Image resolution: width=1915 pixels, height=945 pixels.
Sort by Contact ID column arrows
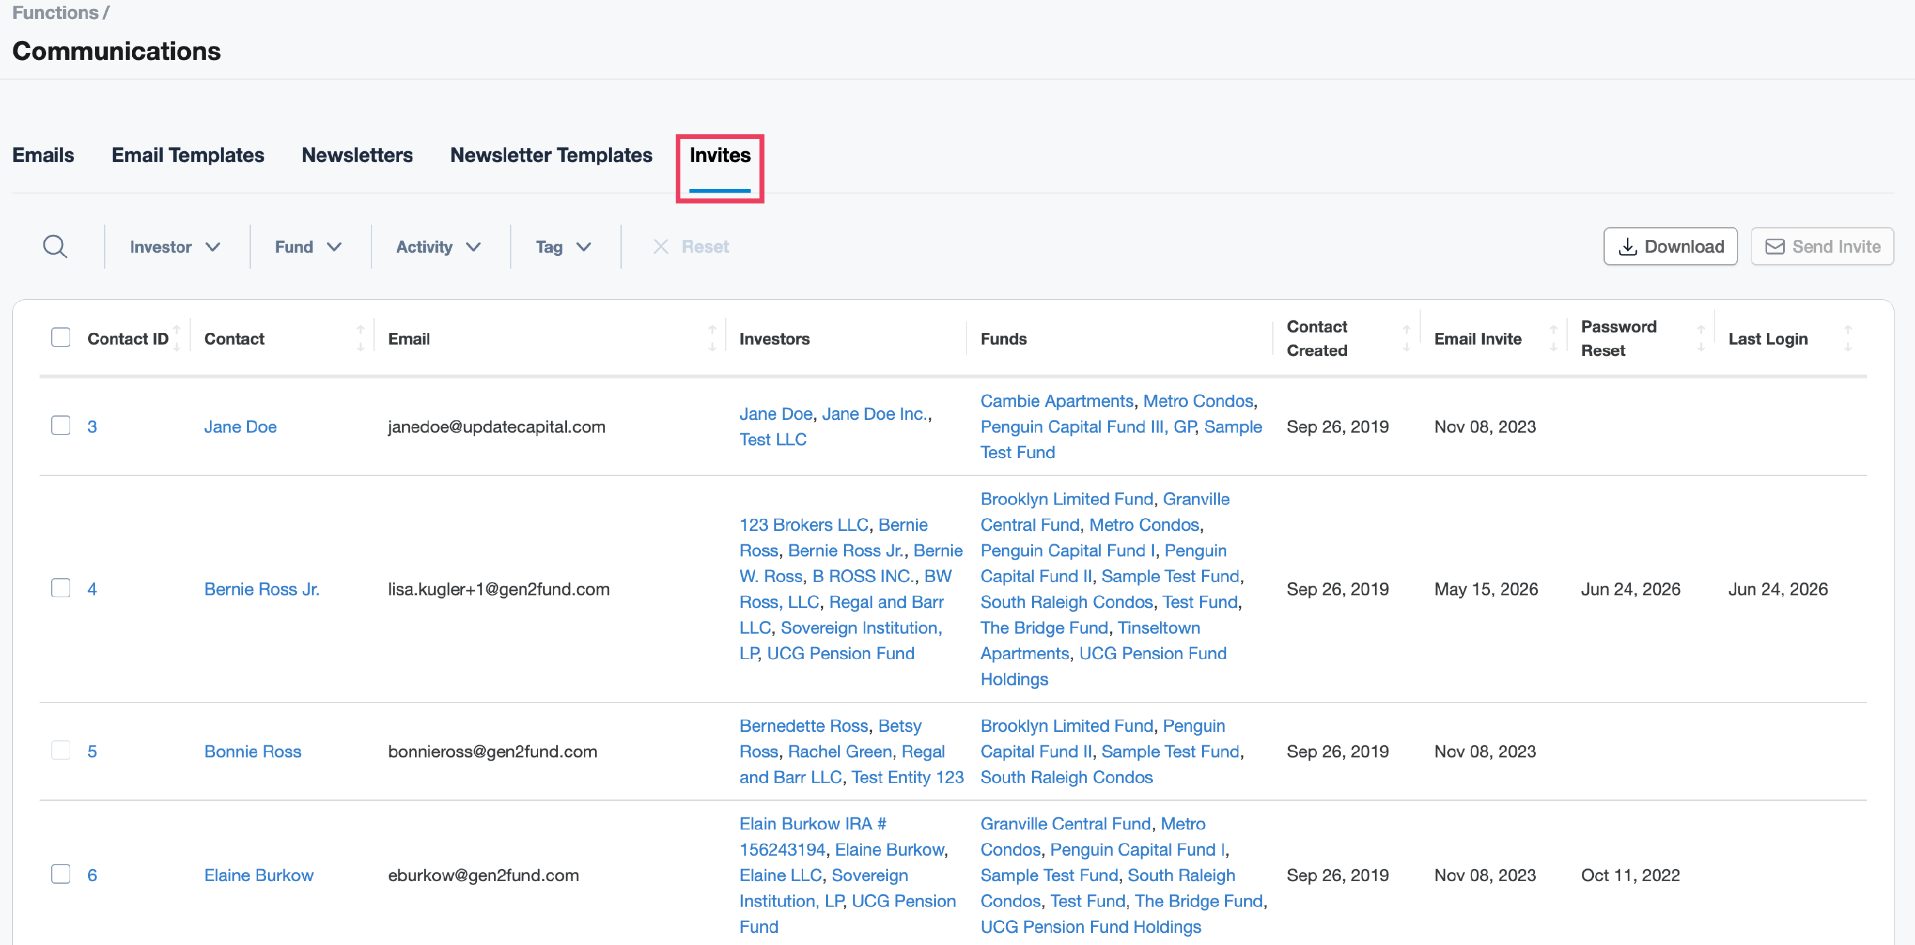177,338
